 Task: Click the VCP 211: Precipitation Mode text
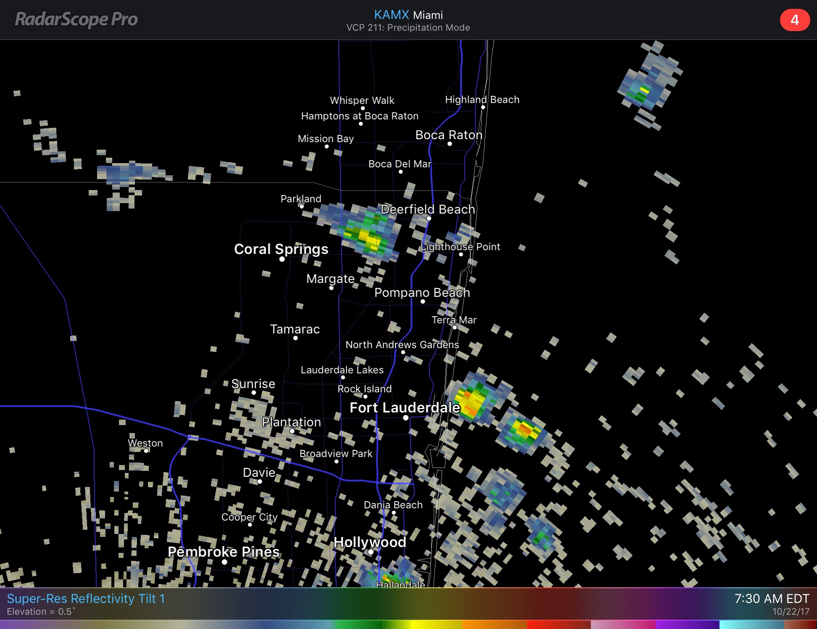pyautogui.click(x=408, y=28)
